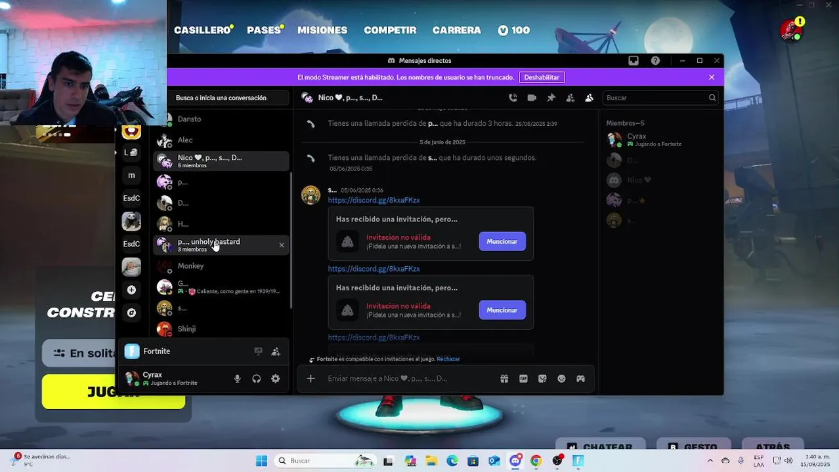Image resolution: width=839 pixels, height=472 pixels.
Task: Share Fortnite screen from activity panel
Action: click(x=258, y=351)
